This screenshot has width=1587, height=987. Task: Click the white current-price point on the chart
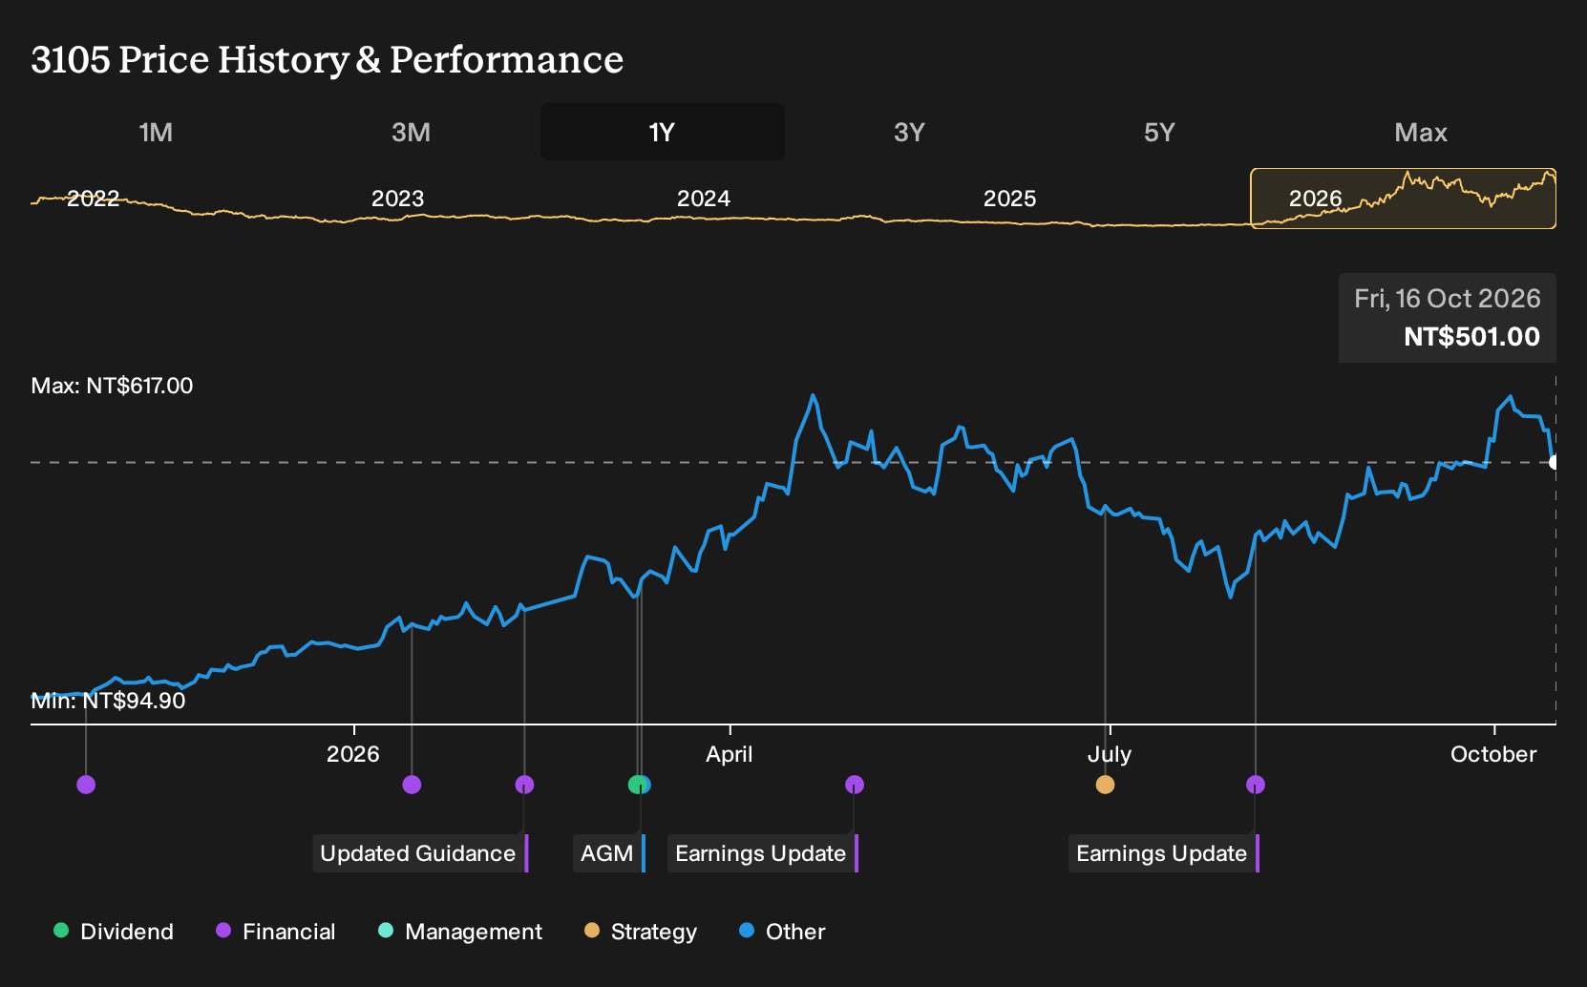coord(1555,462)
